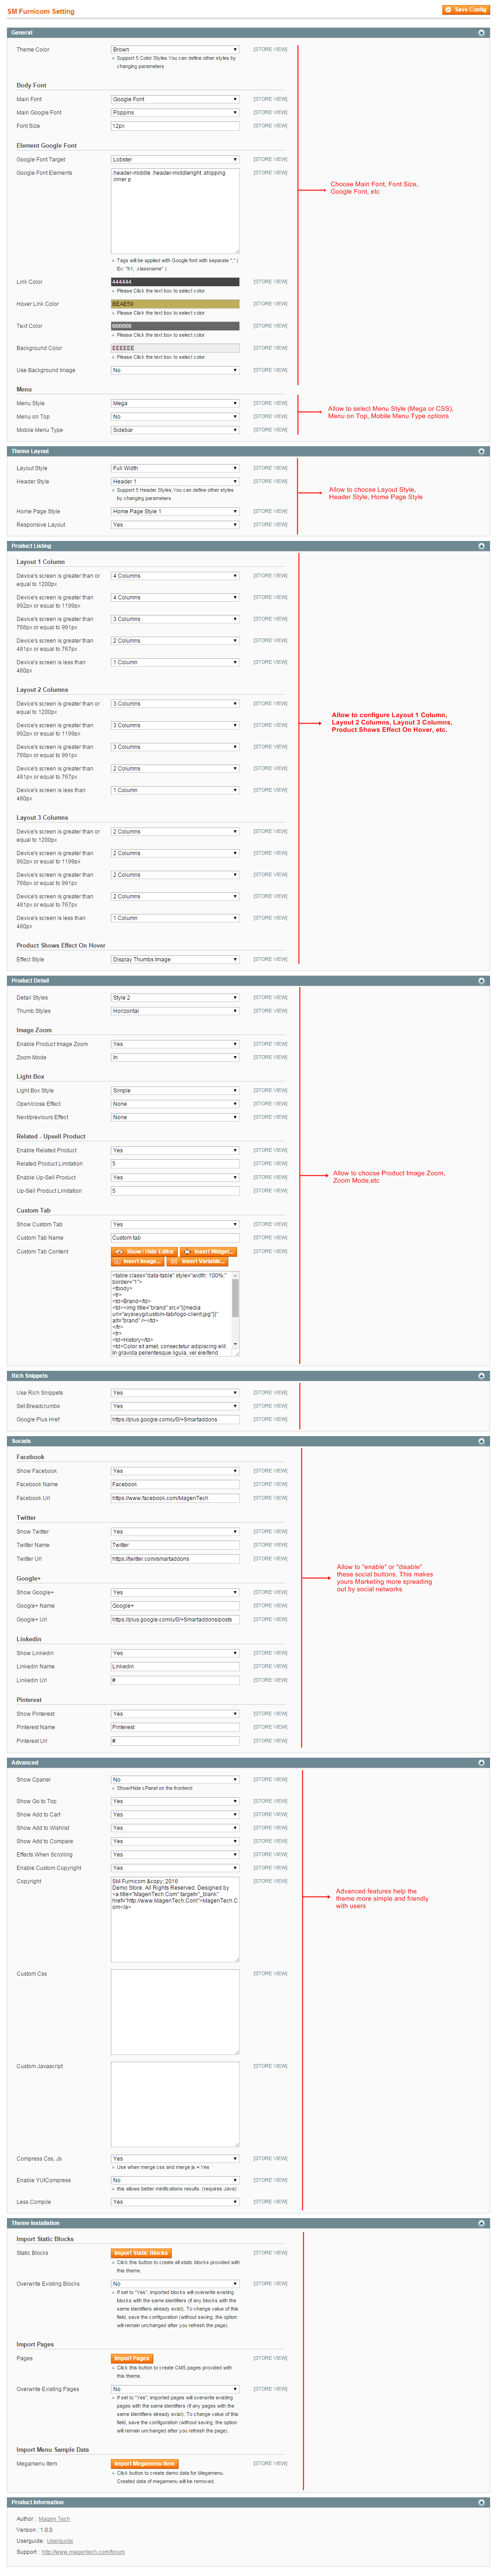Open the Zoom Mode dropdown

175,1057
